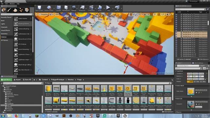210x118 pixels.
Task: Toggle visibility of first World Outliner row
Action: 177,15
